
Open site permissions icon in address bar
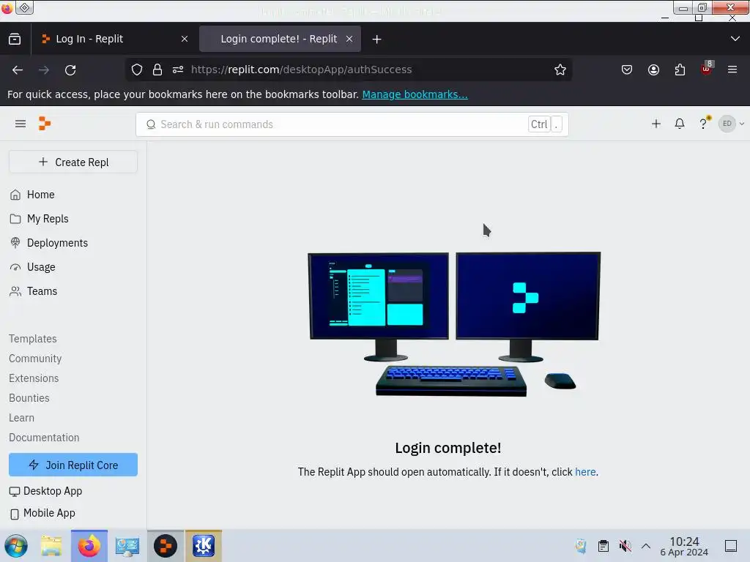[x=178, y=70]
